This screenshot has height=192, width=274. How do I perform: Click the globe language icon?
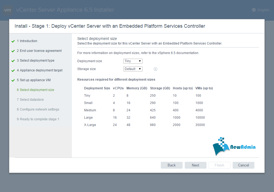point(254,10)
